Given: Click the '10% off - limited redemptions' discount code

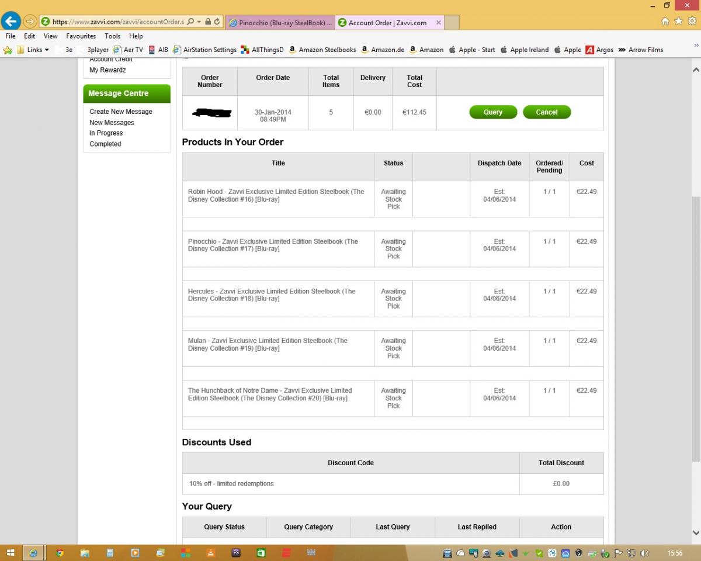Looking at the screenshot, I should (231, 484).
